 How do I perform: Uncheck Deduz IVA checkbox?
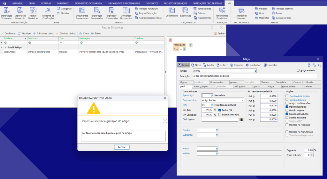[220, 110]
